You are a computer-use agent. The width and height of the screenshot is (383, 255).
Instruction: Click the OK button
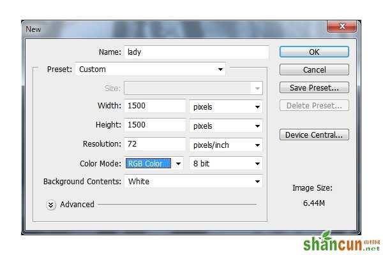coord(314,52)
